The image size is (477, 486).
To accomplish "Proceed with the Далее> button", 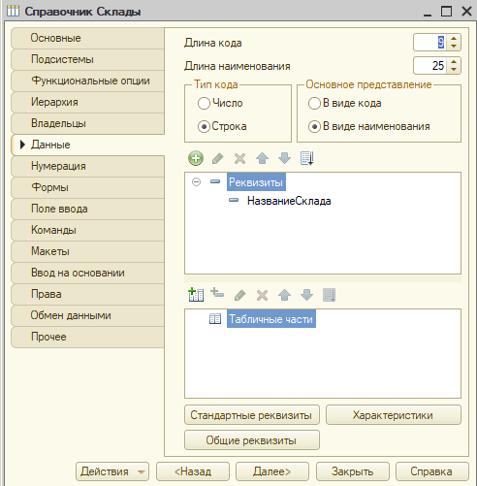I will [272, 471].
